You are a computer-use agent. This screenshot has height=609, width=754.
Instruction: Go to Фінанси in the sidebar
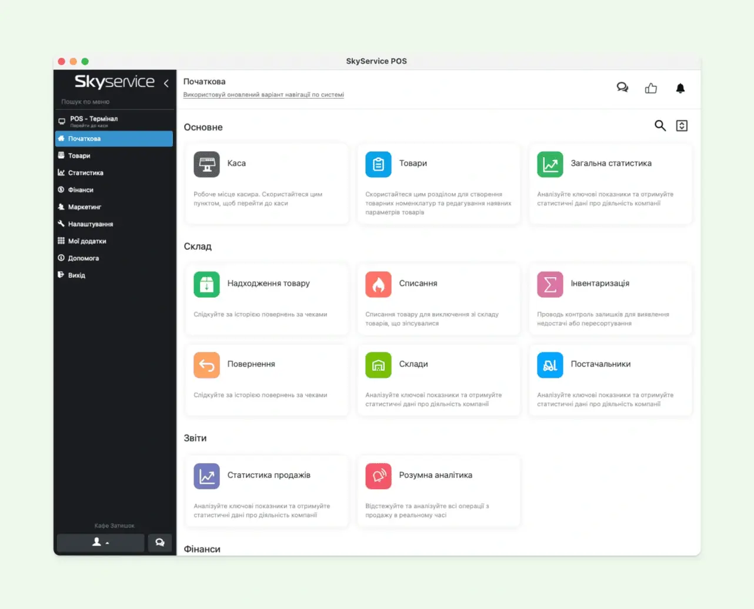point(81,190)
